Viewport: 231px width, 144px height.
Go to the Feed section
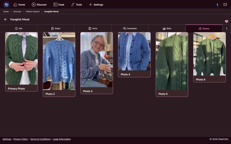59,5
